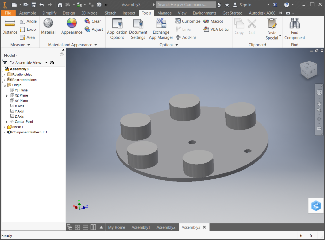Click Sign In
325x240 pixels.
click(x=242, y=5)
